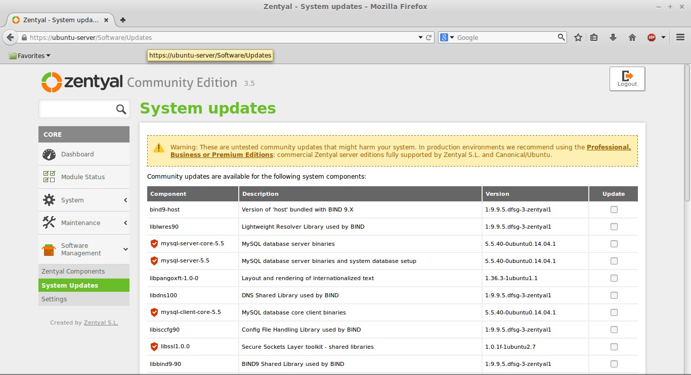The height and width of the screenshot is (375, 691).
Task: Expand the System sidebar submenu
Action: [124, 200]
